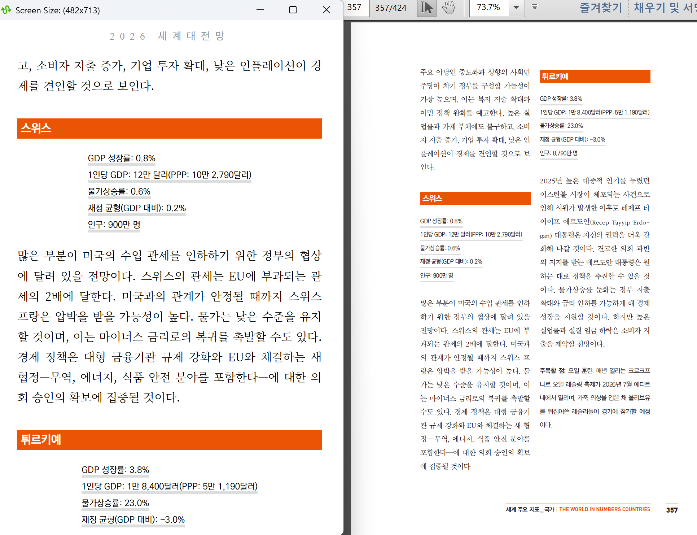The width and height of the screenshot is (697, 535).
Task: Click the orange 튀르키예 header in PDF page
Action: click(x=595, y=77)
